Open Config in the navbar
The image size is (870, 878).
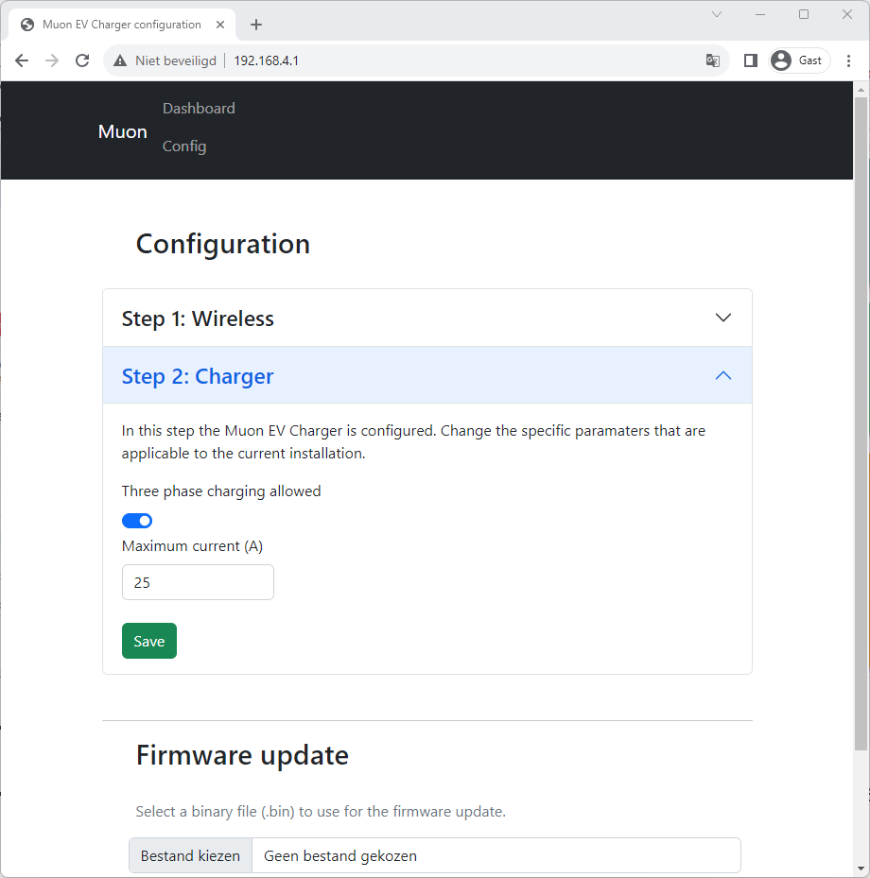click(x=184, y=146)
